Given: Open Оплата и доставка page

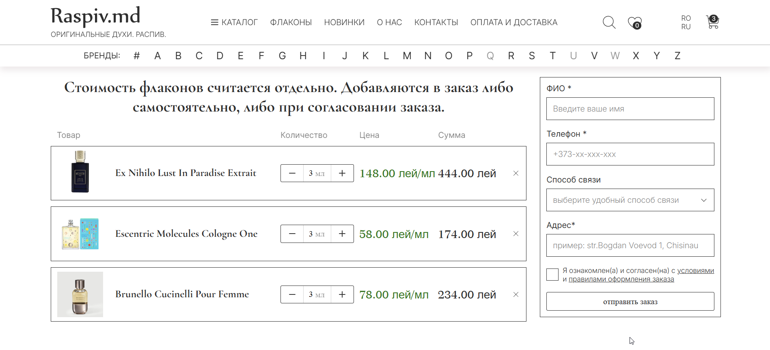Looking at the screenshot, I should (x=514, y=22).
